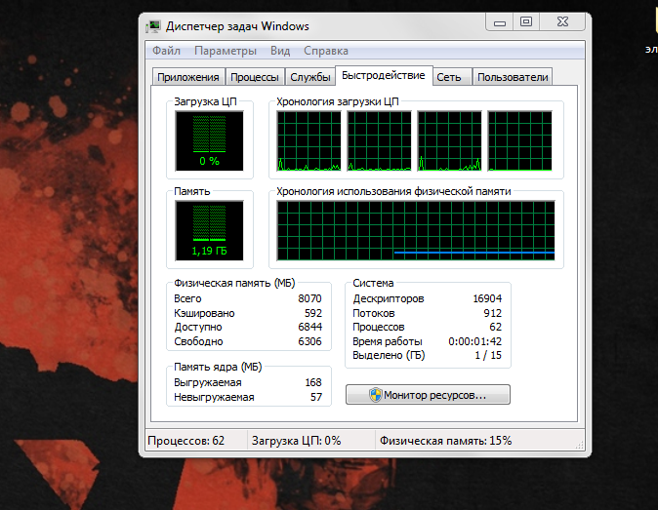Switch to the Пользователи tab
This screenshot has width=658, height=510.
coord(513,77)
